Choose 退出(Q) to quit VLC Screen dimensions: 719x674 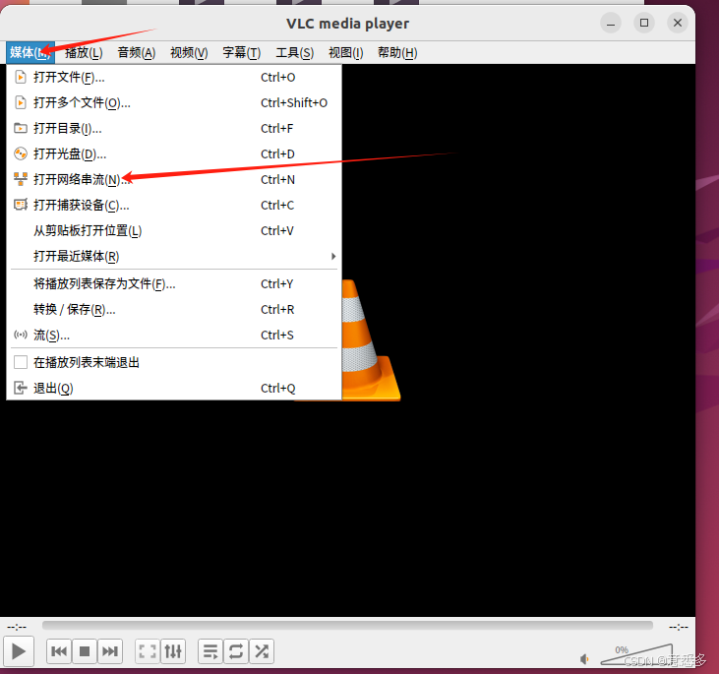click(174, 388)
